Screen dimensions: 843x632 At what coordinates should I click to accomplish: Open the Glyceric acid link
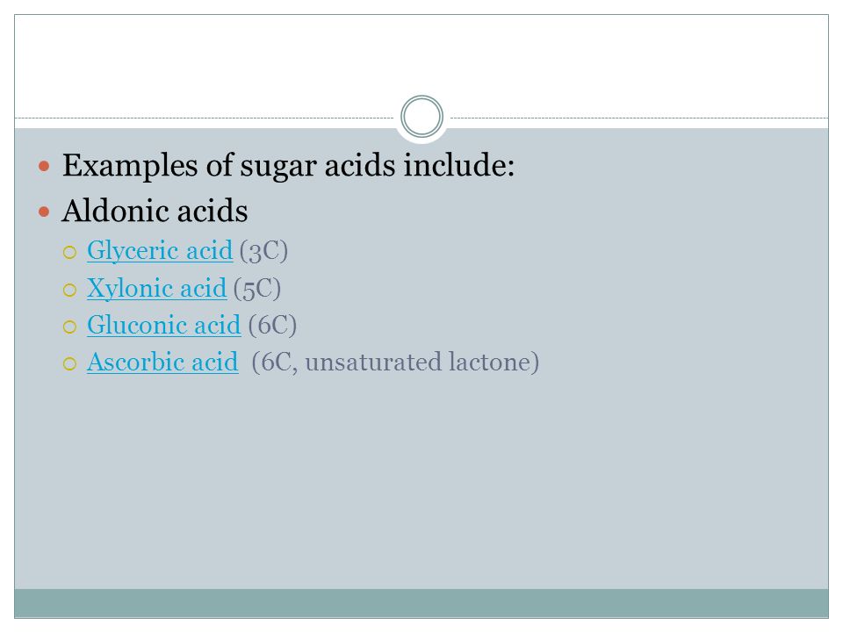(160, 251)
